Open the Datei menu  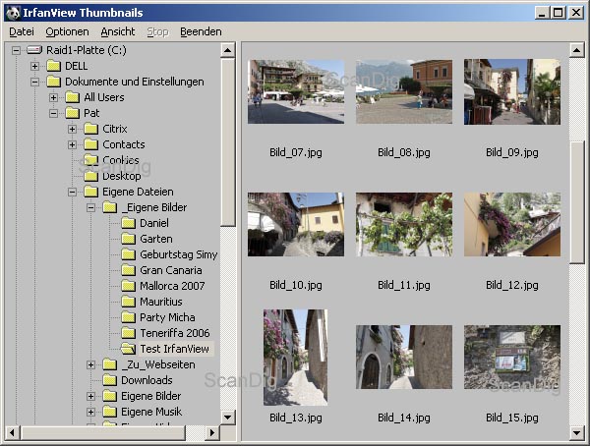22,32
